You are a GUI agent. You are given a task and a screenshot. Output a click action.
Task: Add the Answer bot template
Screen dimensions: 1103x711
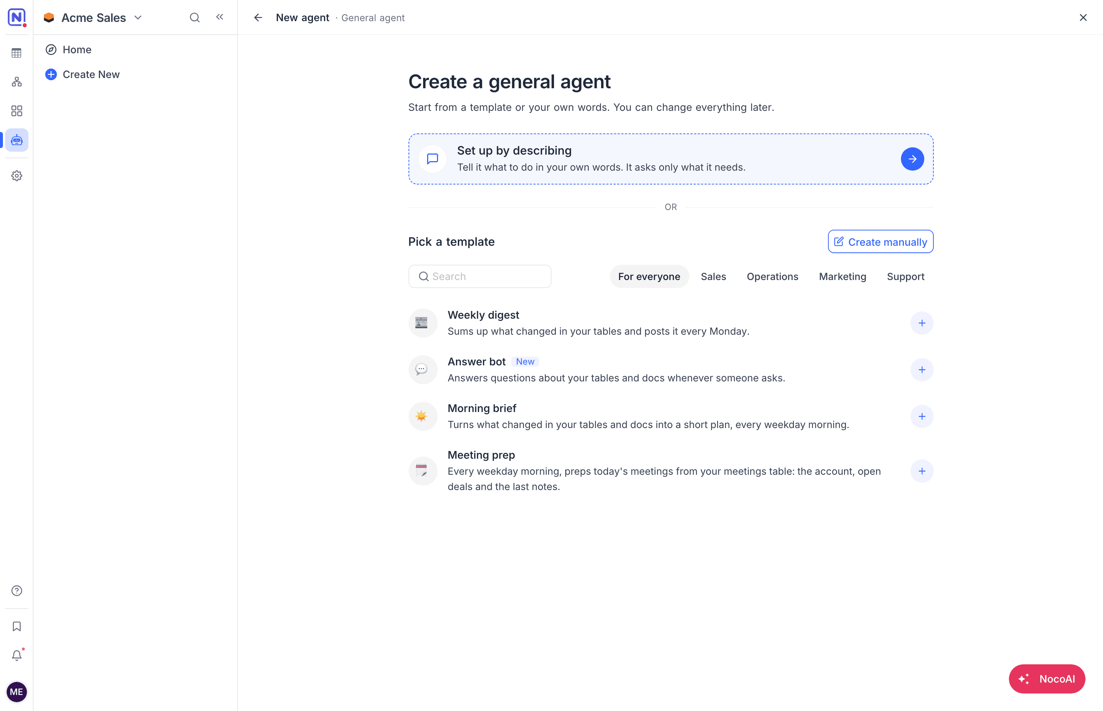click(922, 370)
